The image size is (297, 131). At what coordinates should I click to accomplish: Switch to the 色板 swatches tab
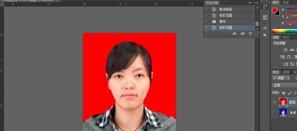tap(286, 2)
